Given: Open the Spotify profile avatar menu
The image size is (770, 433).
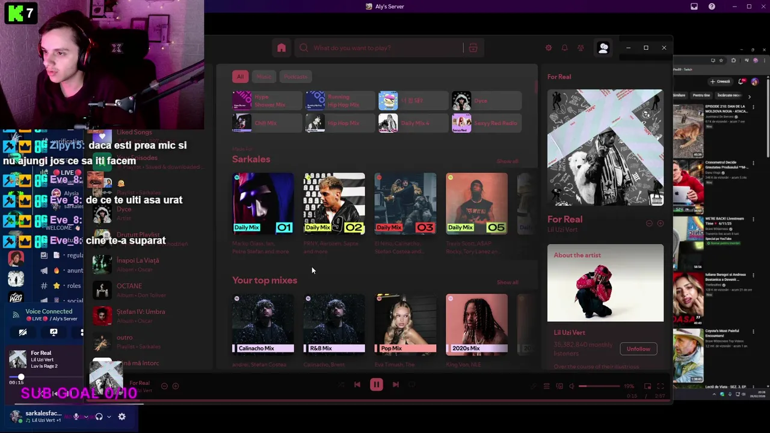Looking at the screenshot, I should pyautogui.click(x=603, y=48).
